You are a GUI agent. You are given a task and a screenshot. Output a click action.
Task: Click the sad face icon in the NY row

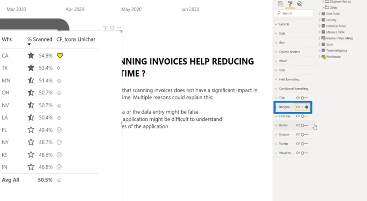59,142
